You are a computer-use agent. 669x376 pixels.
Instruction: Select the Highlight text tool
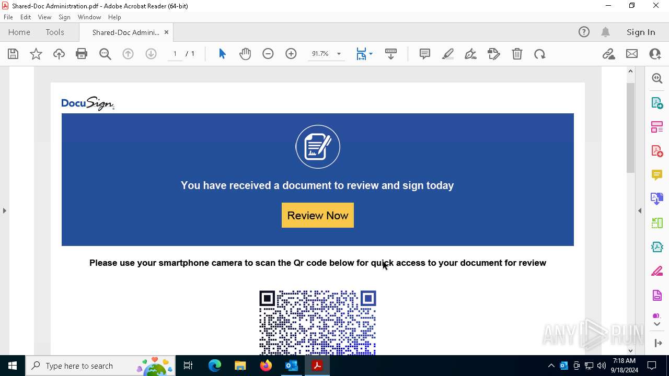448,54
